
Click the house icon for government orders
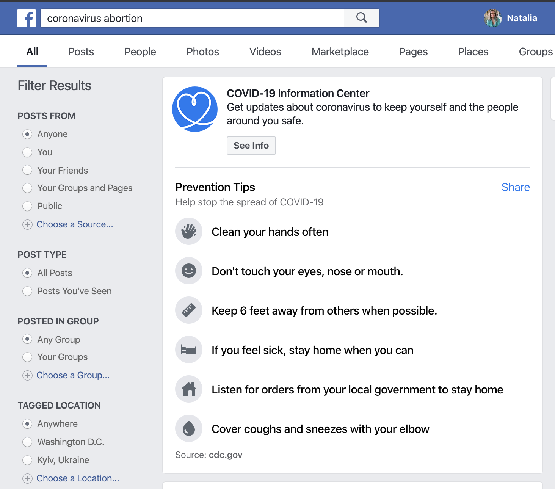189,389
